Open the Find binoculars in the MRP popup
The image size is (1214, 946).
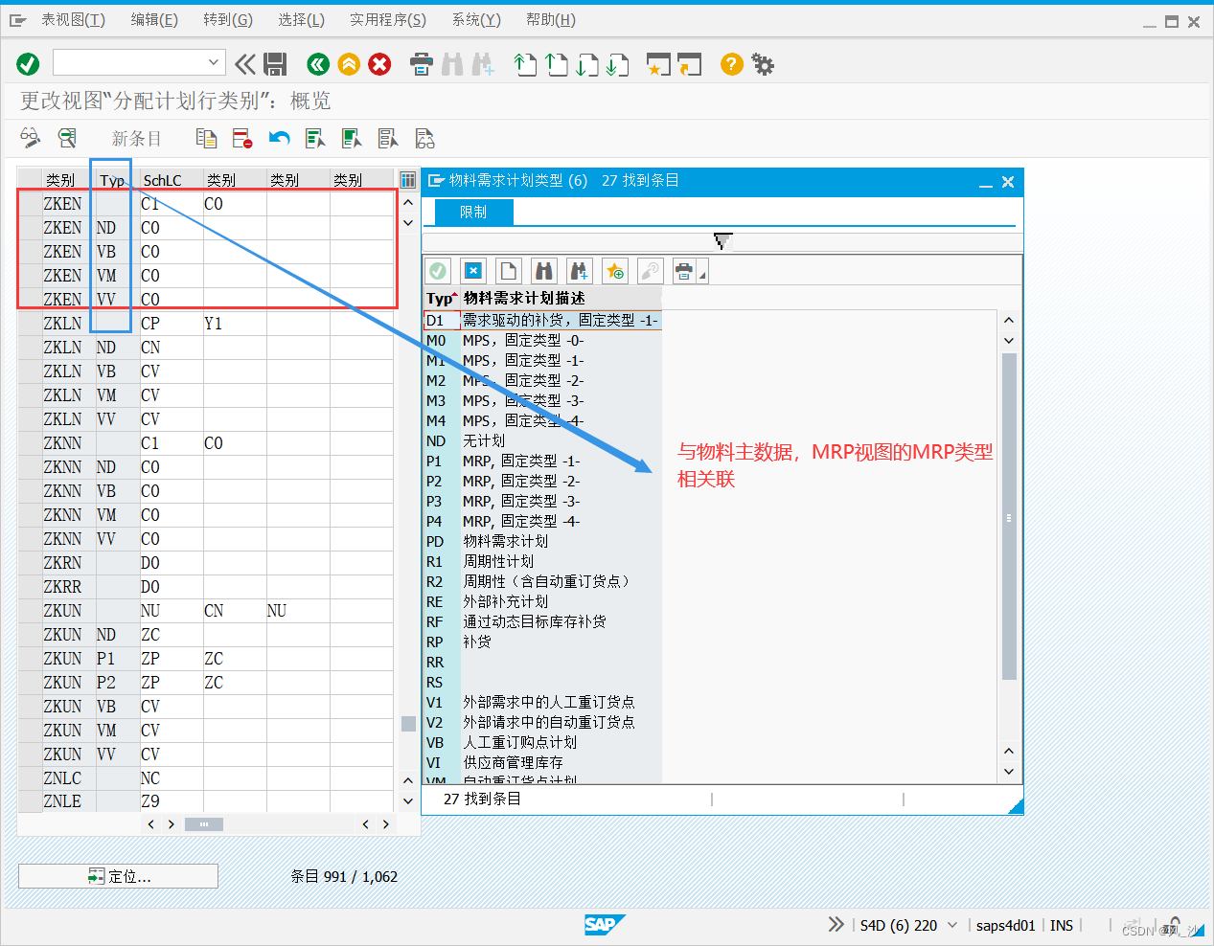[543, 270]
